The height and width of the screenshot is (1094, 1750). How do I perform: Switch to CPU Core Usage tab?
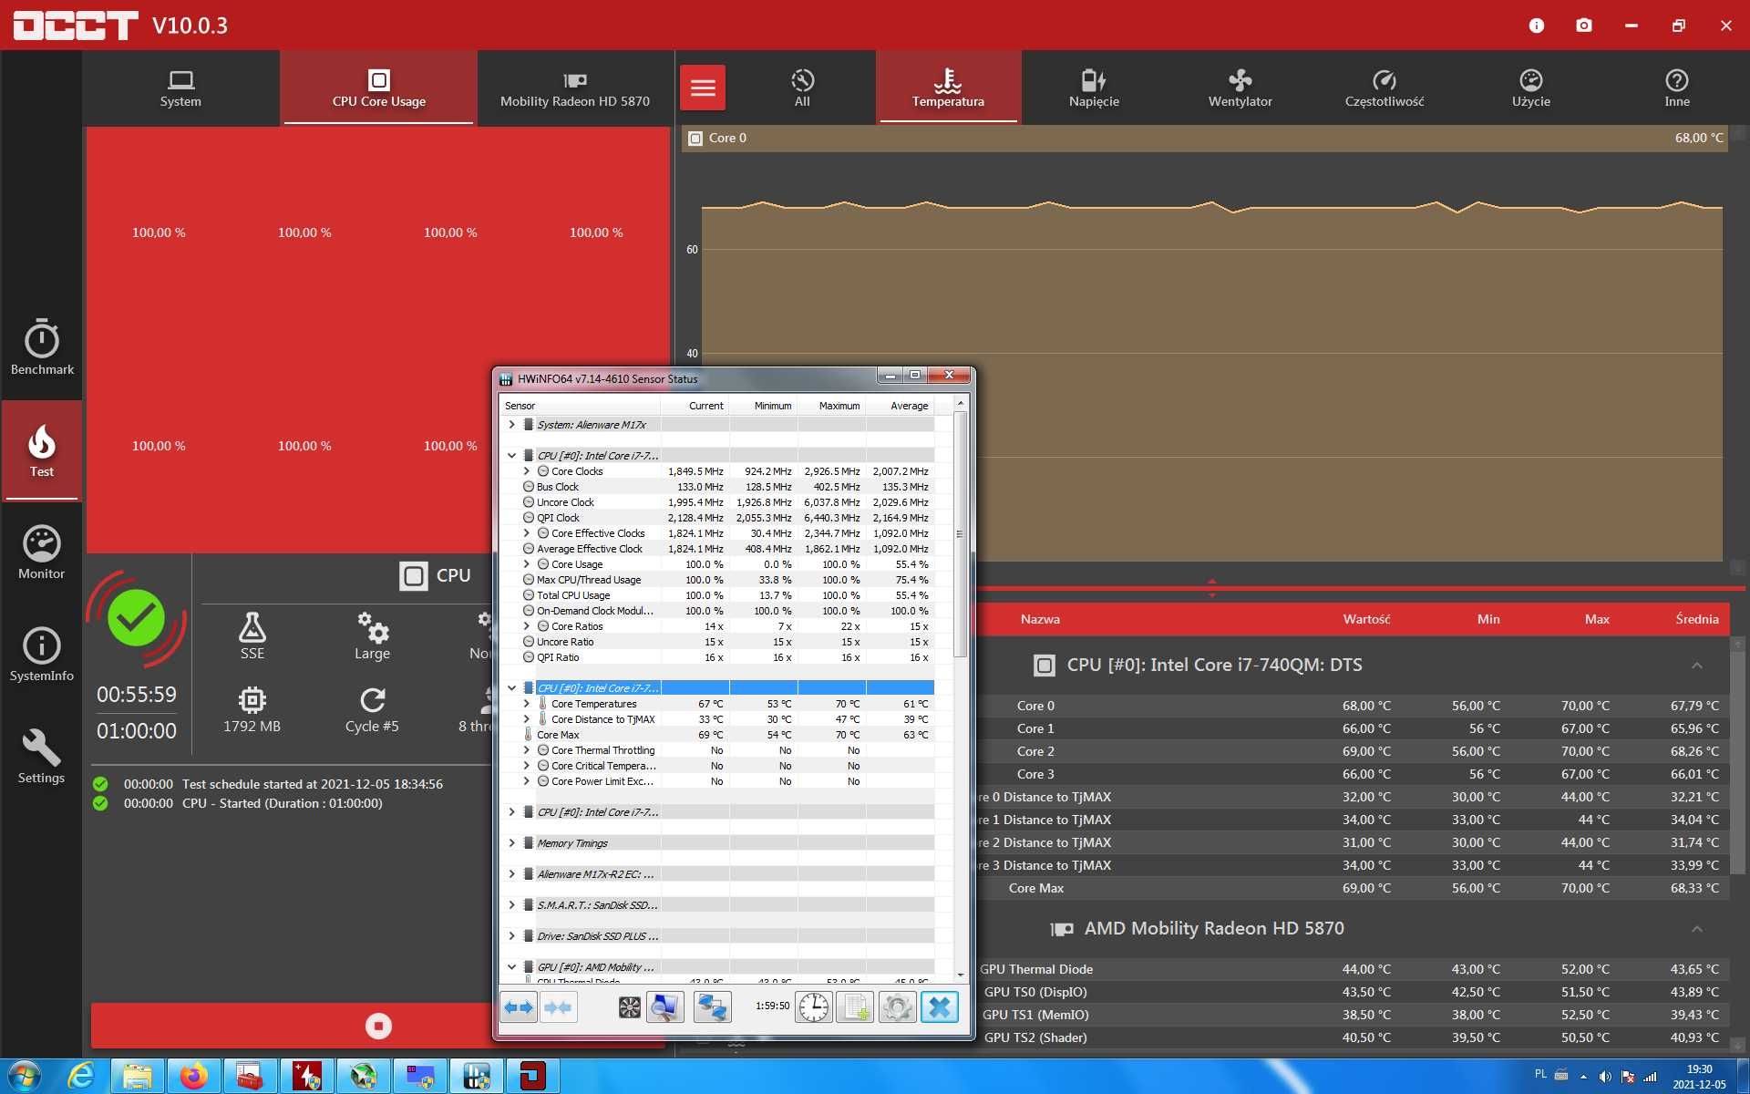(378, 88)
